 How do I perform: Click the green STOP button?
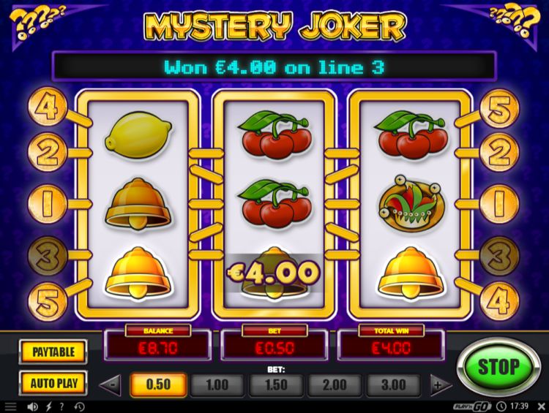click(x=498, y=367)
